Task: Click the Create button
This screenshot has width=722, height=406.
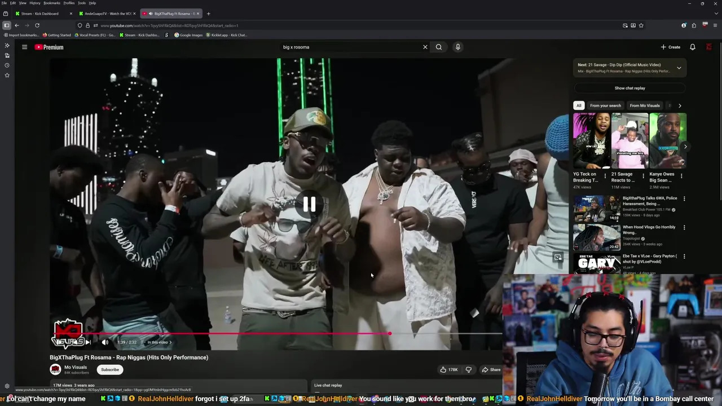Action: (x=671, y=47)
